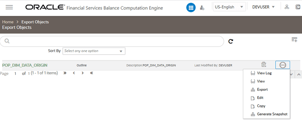Open the US-English language dropdown
The width and height of the screenshot is (302, 122).
point(229,7)
